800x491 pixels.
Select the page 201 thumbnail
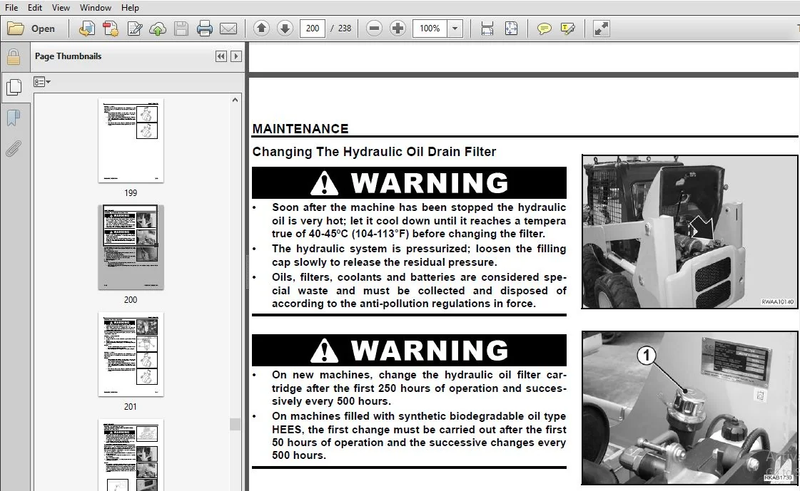point(131,354)
